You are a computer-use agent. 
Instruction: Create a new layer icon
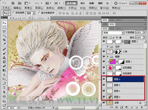[136, 107]
